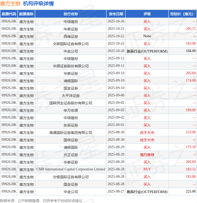
Task: Click the 205.72 target price
Action: 191,29
